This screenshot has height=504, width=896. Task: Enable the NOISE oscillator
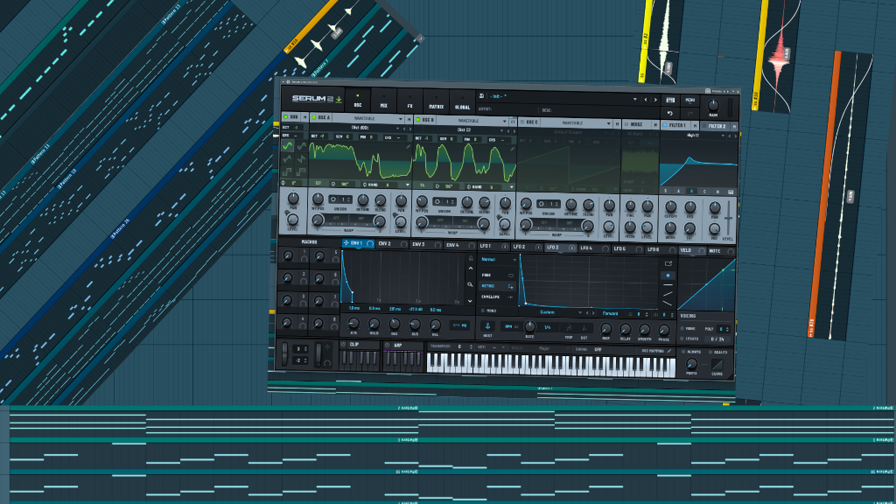point(626,124)
